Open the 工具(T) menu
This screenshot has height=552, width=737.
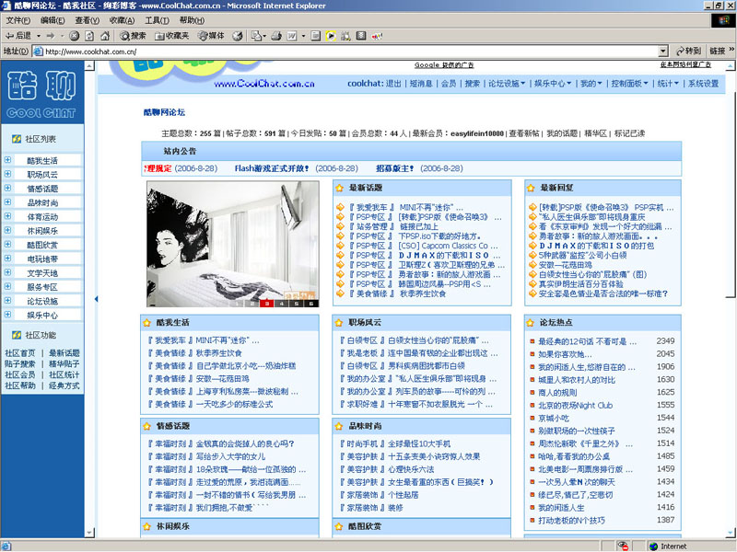coord(157,20)
